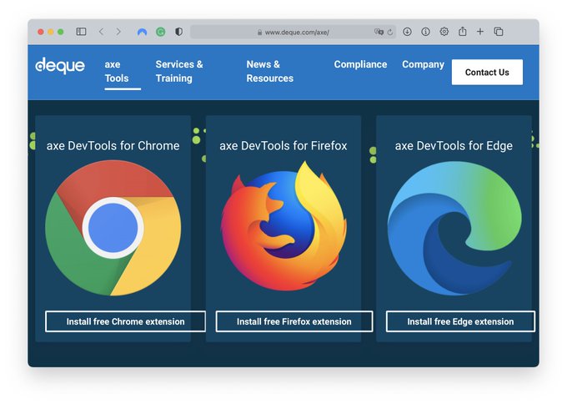Open the Services & Training menu
The height and width of the screenshot is (404, 567).
tap(179, 71)
